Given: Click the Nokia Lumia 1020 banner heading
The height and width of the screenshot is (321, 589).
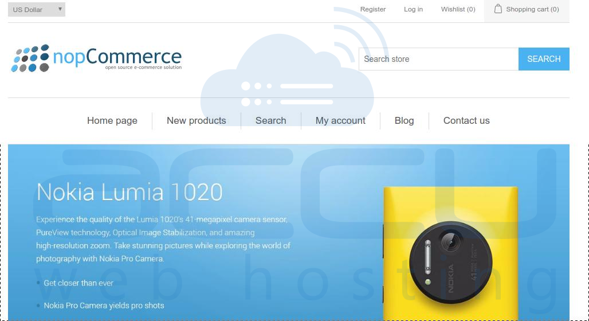Looking at the screenshot, I should point(129,192).
